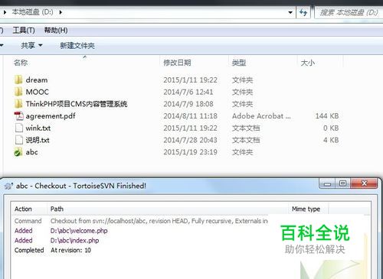Image resolution: width=383 pixels, height=279 pixels.
Task: Minimize the TortoiseSVN checkout dialog
Action: (327, 183)
